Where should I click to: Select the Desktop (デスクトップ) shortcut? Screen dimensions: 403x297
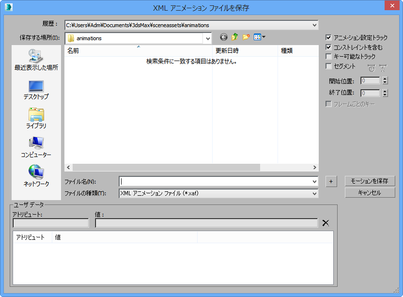(36, 90)
